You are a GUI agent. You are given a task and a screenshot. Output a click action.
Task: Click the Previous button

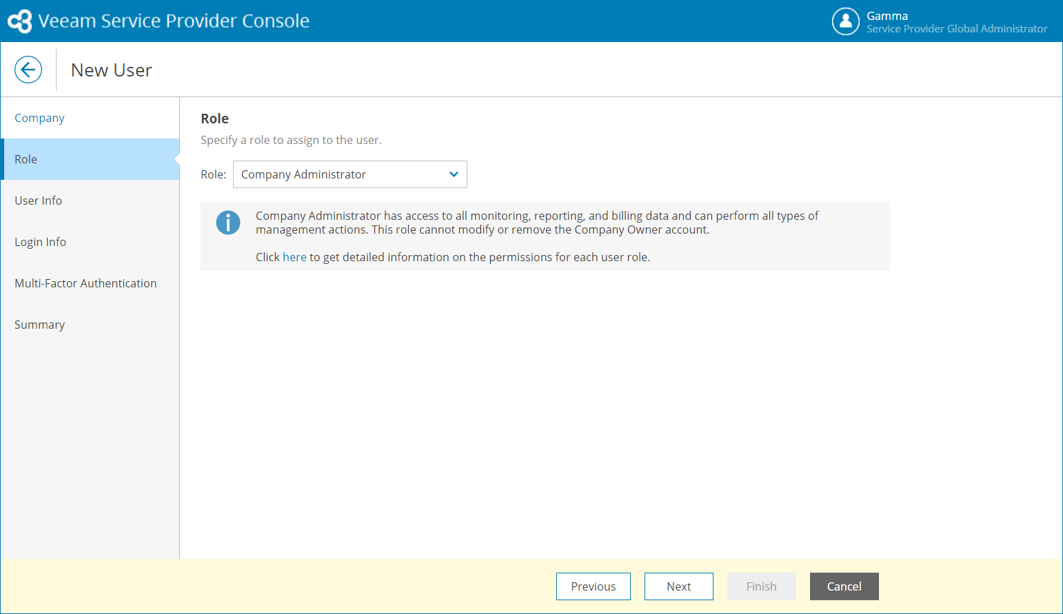click(x=594, y=586)
